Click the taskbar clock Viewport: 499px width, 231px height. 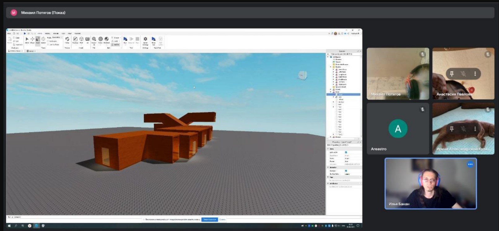click(351, 226)
